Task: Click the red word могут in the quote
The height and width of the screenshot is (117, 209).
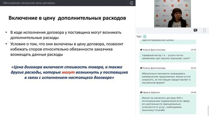Action: click(x=68, y=72)
